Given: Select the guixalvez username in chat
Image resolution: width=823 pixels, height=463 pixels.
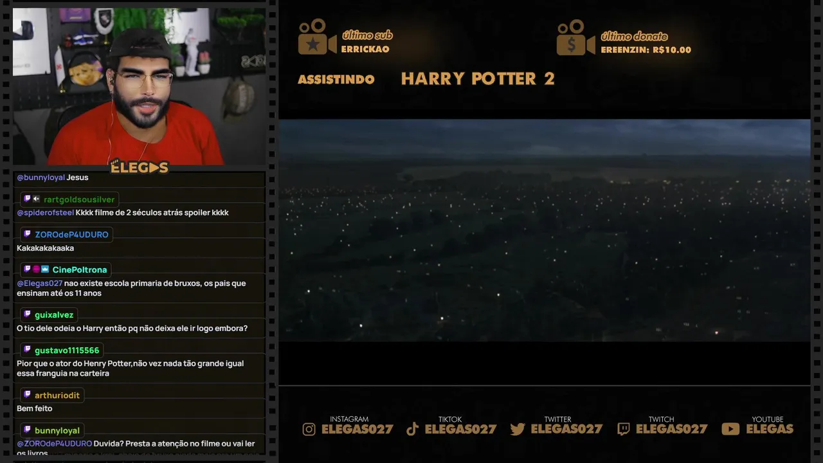Looking at the screenshot, I should [x=54, y=315].
